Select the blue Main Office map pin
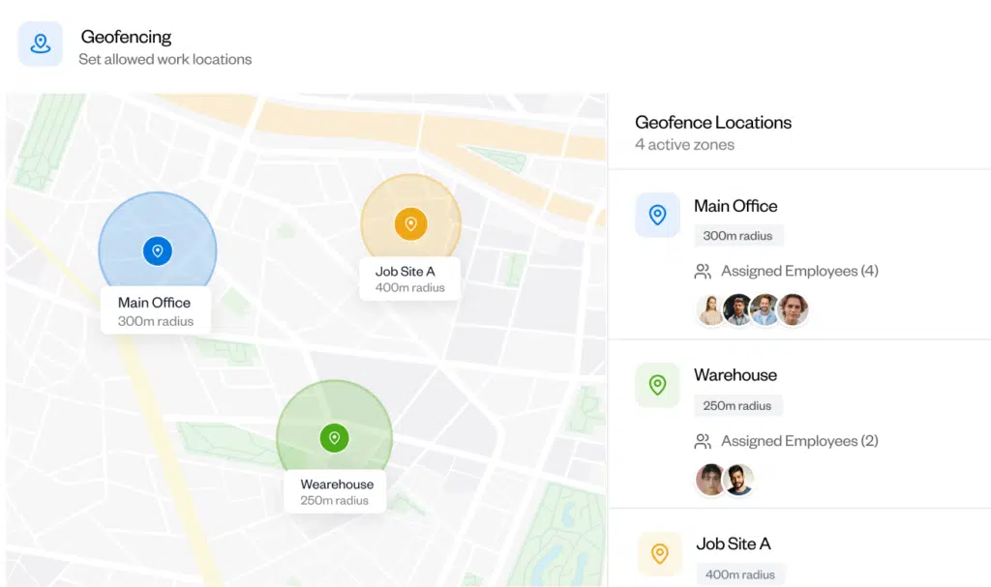This screenshot has height=587, width=991. [x=158, y=249]
